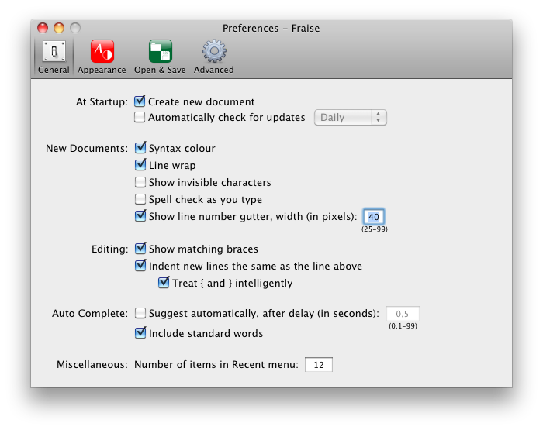
Task: Enable Suggest automatically after delay
Action: point(140,313)
